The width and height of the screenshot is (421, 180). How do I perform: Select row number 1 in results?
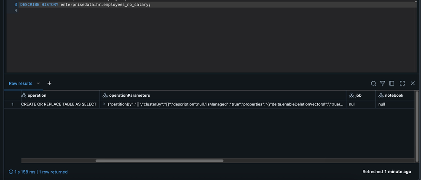click(13, 104)
